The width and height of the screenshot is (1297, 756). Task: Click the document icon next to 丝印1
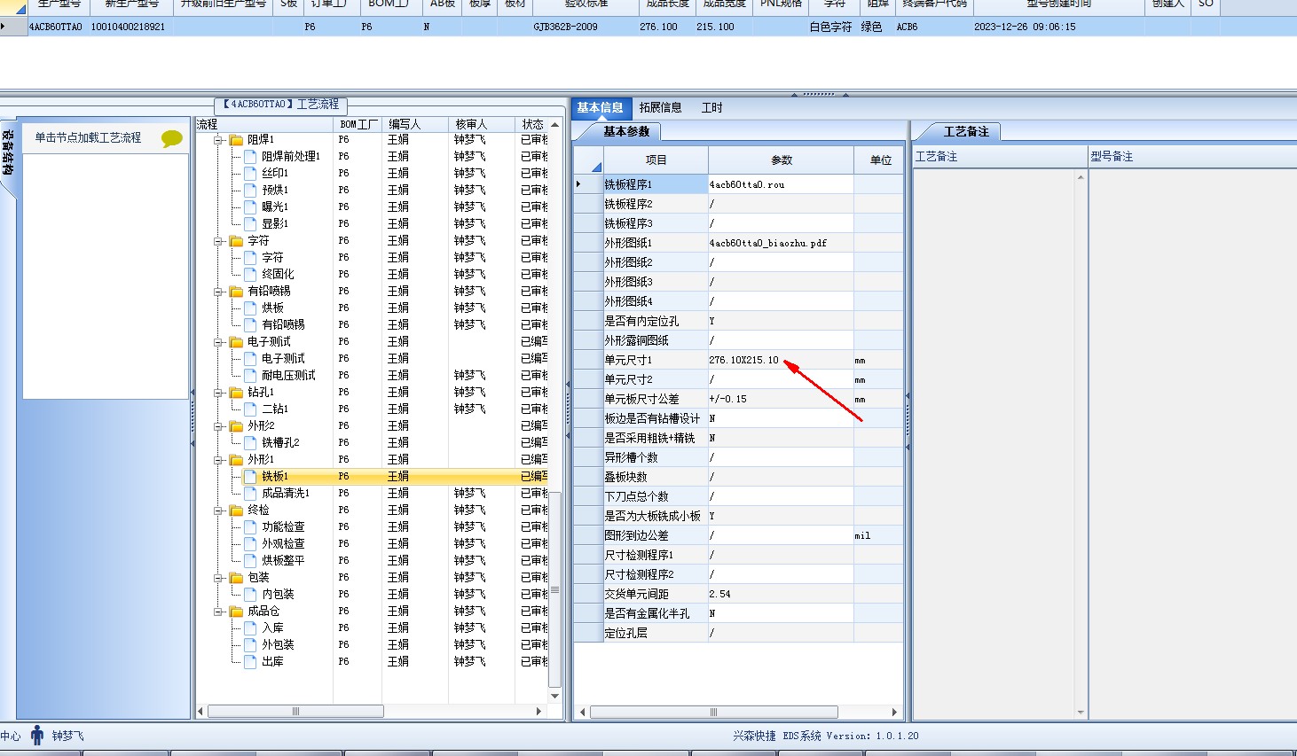[x=250, y=174]
